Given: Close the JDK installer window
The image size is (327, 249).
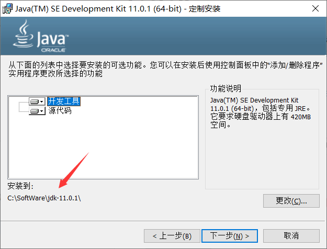Looking at the screenshot, I should (315, 8).
